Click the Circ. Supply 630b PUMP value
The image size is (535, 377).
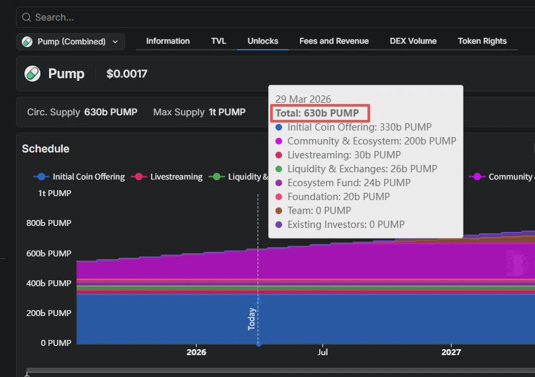click(111, 112)
